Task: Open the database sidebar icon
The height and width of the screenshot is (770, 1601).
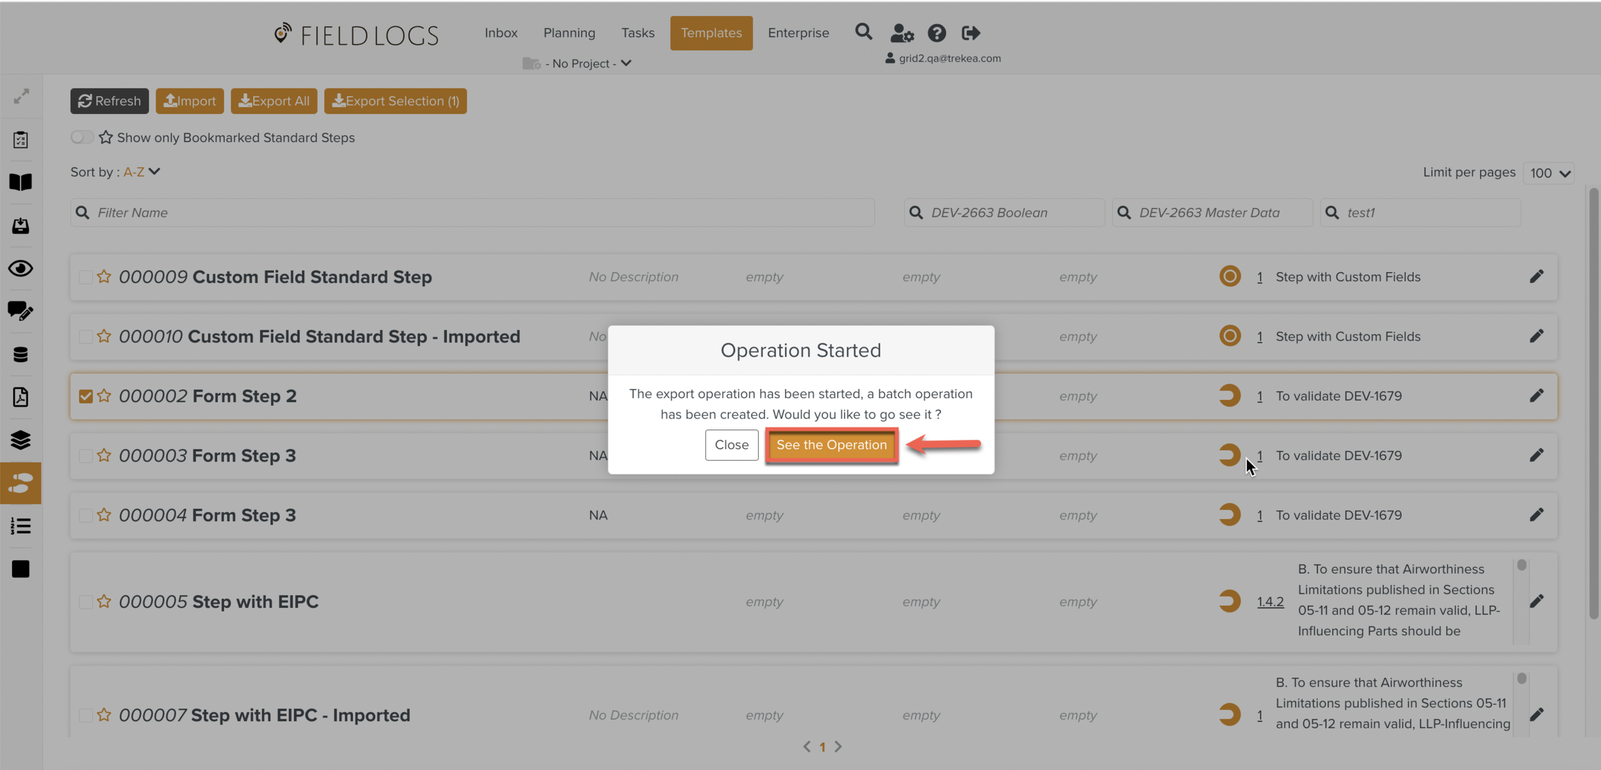Action: (20, 355)
